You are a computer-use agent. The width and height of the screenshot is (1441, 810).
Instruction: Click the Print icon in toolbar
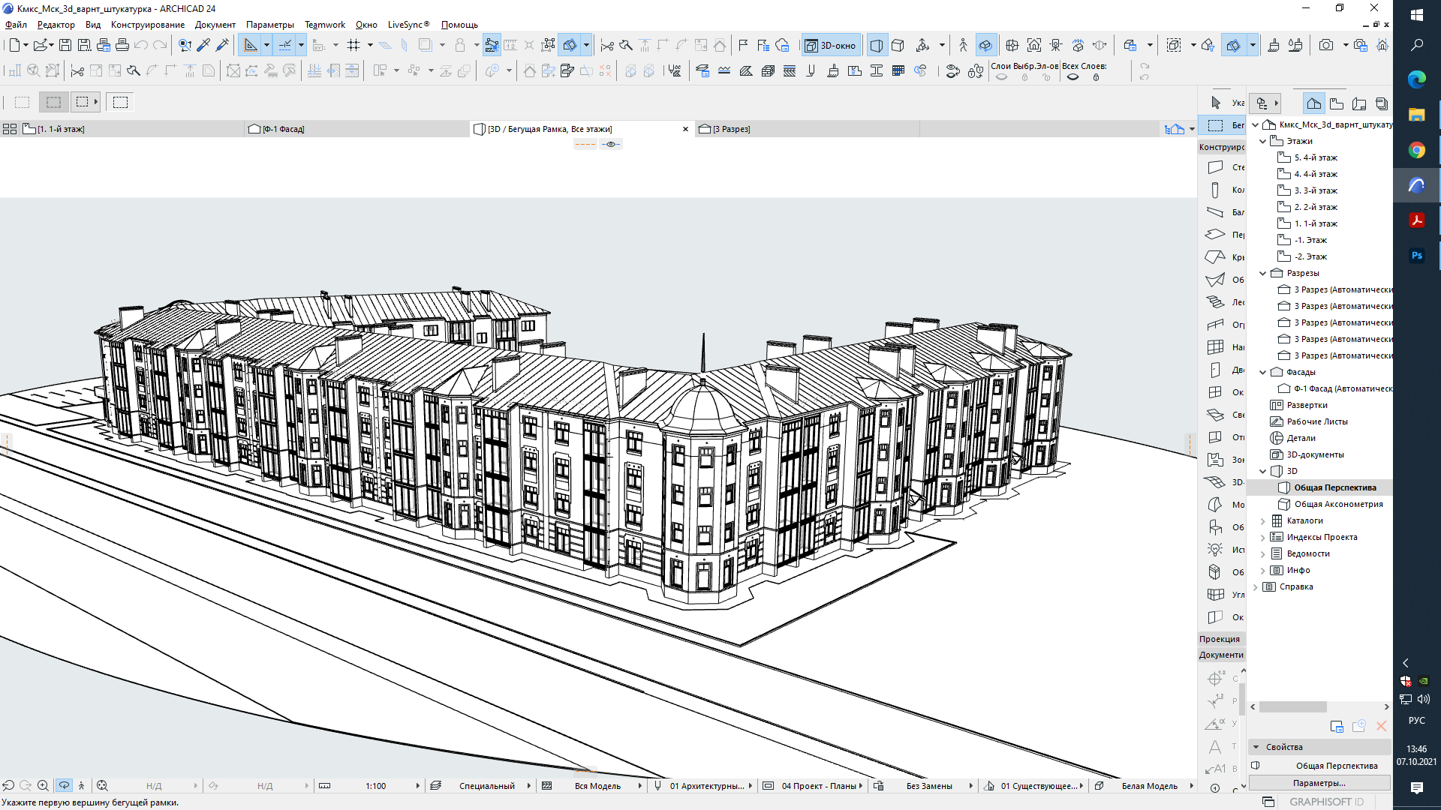coord(122,45)
